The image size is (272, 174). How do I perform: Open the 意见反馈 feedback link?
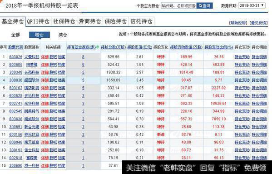[259, 23]
